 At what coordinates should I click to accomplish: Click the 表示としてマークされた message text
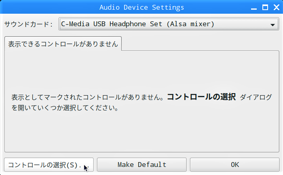pyautogui.click(x=87, y=98)
